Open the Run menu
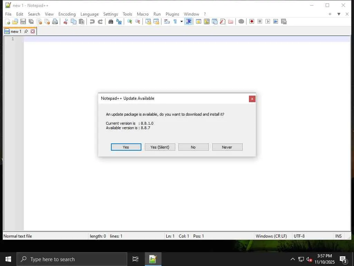Viewport: 354px width, 266px height. (x=157, y=14)
